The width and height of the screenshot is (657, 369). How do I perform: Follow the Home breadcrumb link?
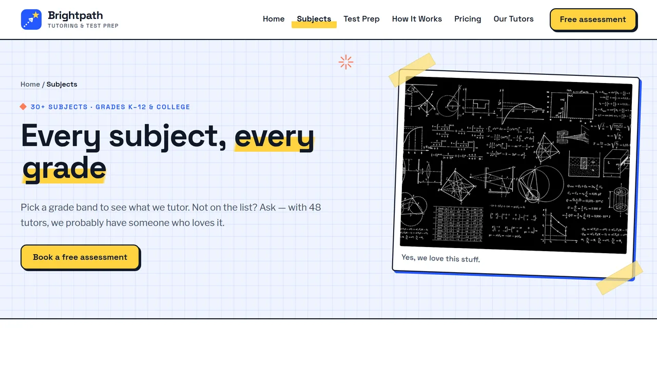tap(30, 84)
